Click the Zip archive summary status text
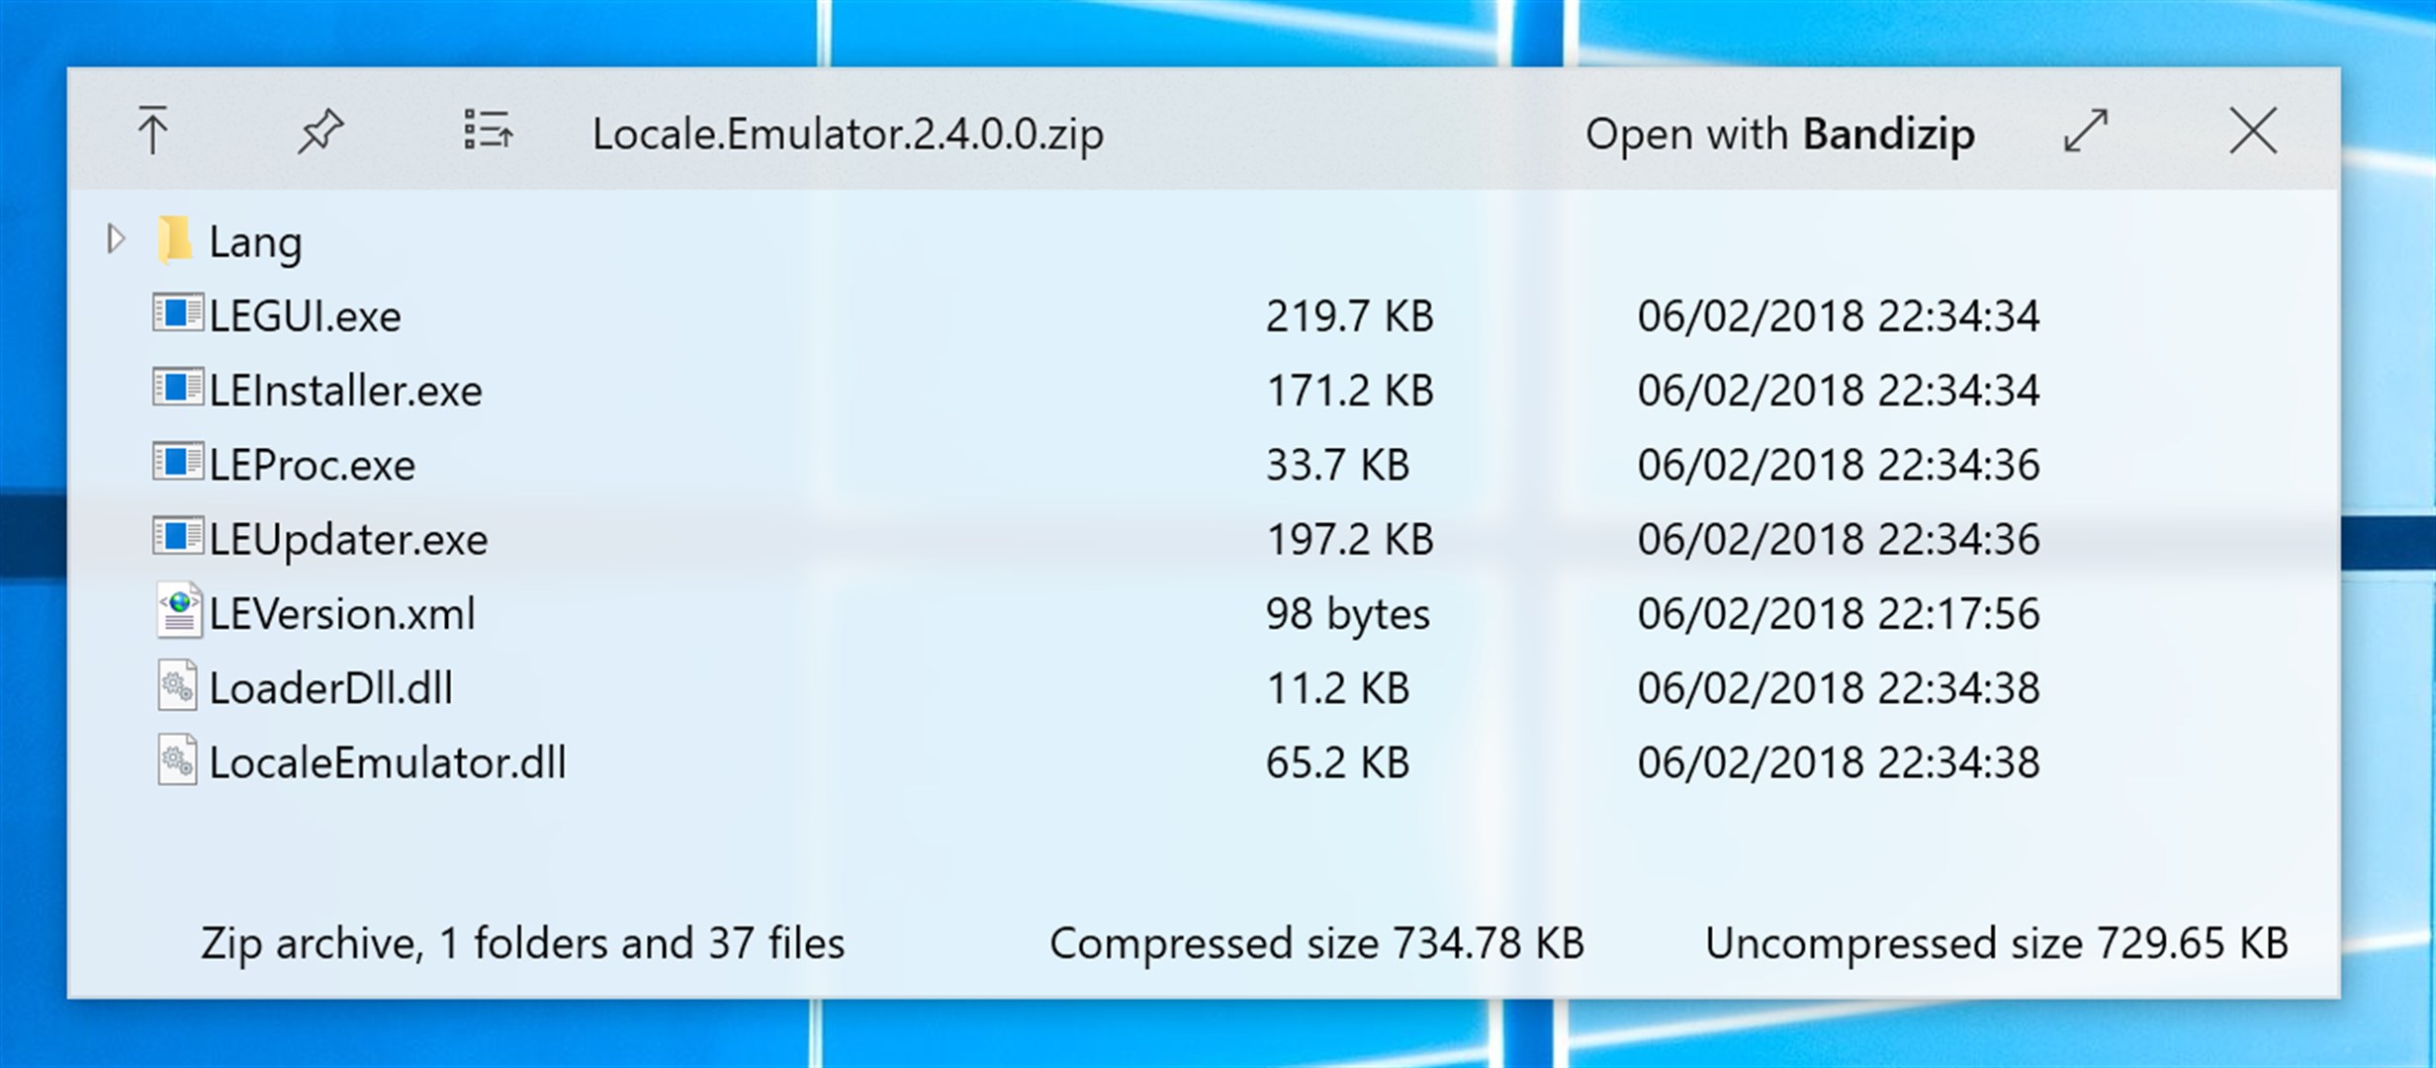Screen dimensions: 2436x1068 pos(522,943)
